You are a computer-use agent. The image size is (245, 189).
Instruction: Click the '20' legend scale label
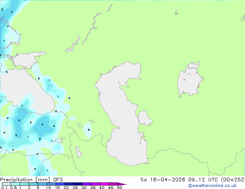(x=66, y=187)
